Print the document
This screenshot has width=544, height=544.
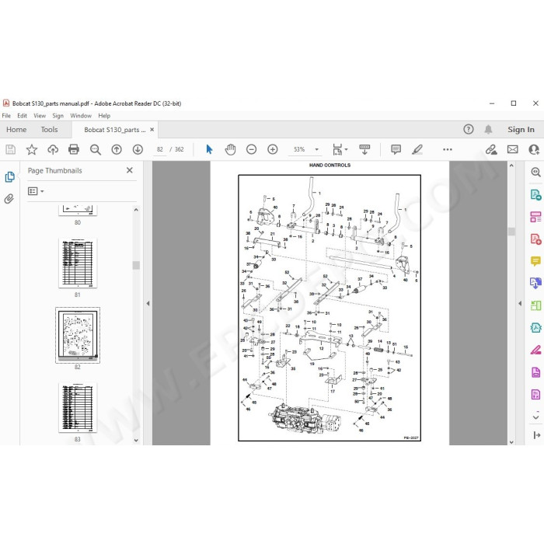pyautogui.click(x=74, y=149)
